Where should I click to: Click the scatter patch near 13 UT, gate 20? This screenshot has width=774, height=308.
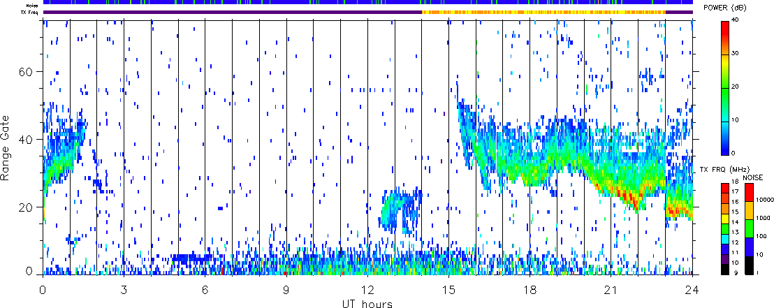tap(401, 210)
